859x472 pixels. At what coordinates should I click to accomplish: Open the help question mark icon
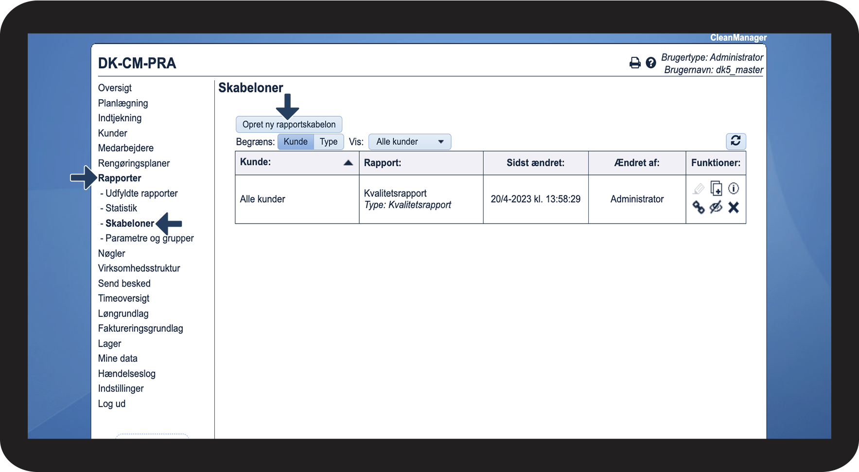tap(651, 63)
